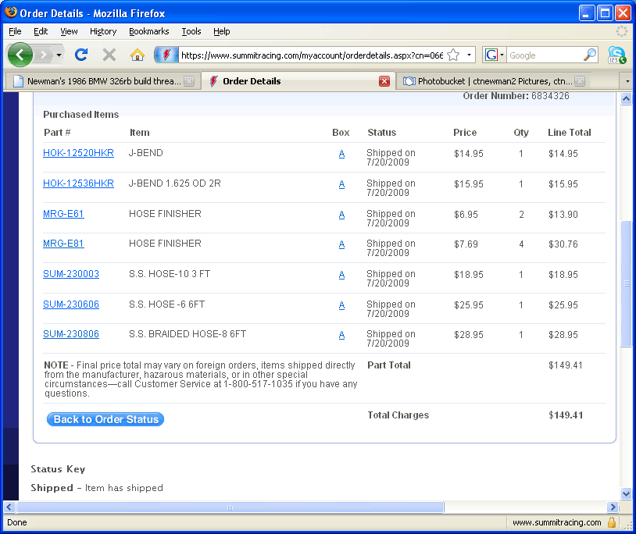636x534 pixels.
Task: Go to the Home page icon
Action: coord(138,55)
